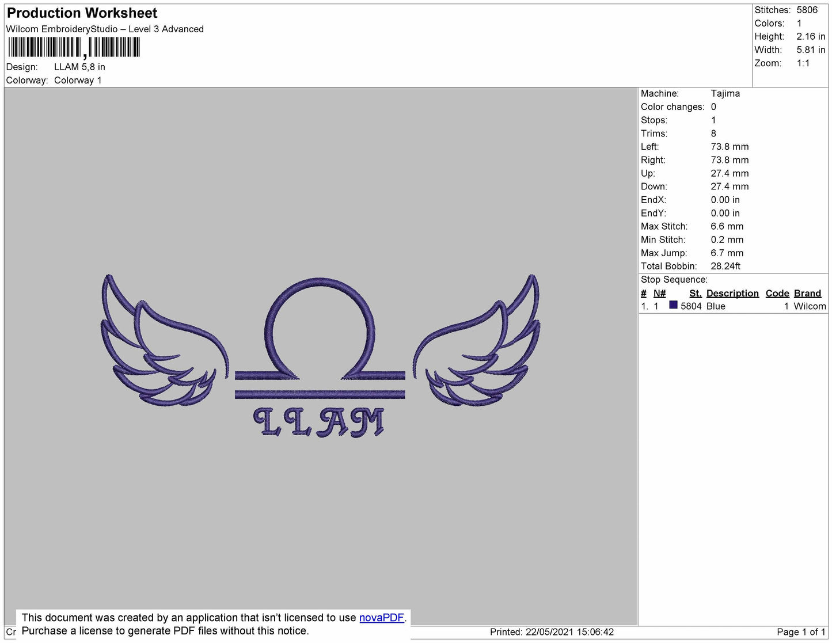Click the Total Bobbin value '28.24ft'
The image size is (832, 643).
tap(725, 266)
